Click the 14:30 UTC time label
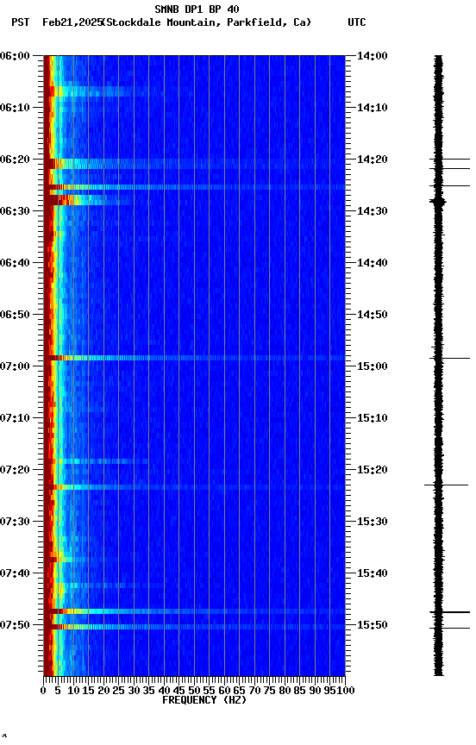The height and width of the screenshot is (745, 476). (373, 211)
